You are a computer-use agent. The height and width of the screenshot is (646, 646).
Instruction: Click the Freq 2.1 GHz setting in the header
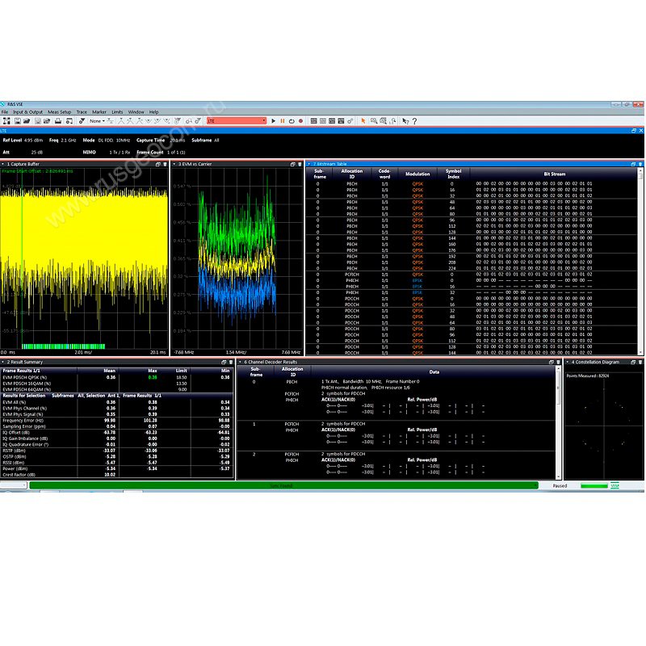63,140
